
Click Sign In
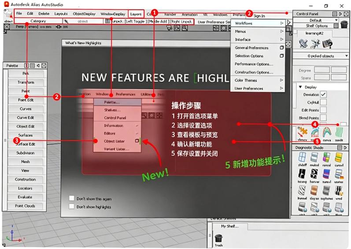tap(259, 16)
